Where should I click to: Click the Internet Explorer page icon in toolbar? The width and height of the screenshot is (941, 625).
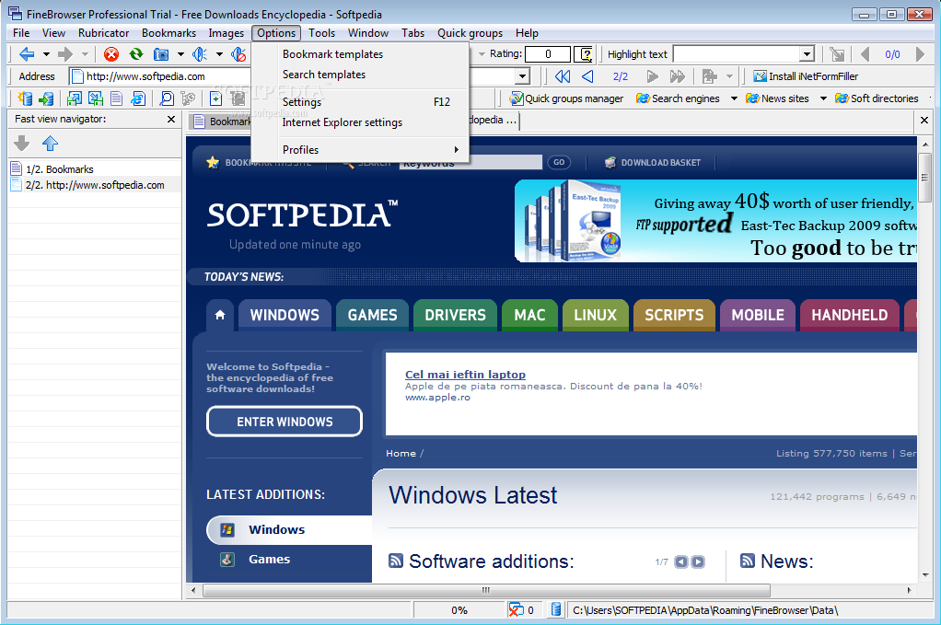tap(138, 98)
